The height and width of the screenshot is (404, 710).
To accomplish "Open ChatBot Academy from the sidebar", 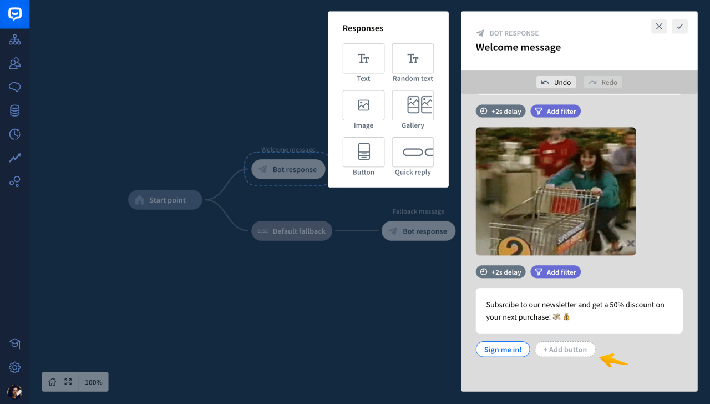I will point(14,344).
